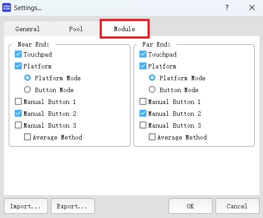Toggle Near End Platform checkbox
Screen dimensions: 263x218
click(18, 66)
